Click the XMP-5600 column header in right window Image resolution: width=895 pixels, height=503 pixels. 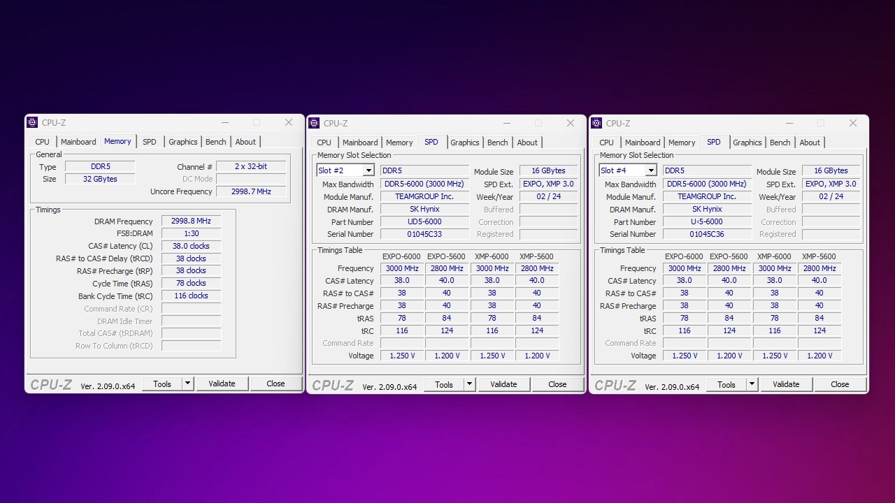819,256
